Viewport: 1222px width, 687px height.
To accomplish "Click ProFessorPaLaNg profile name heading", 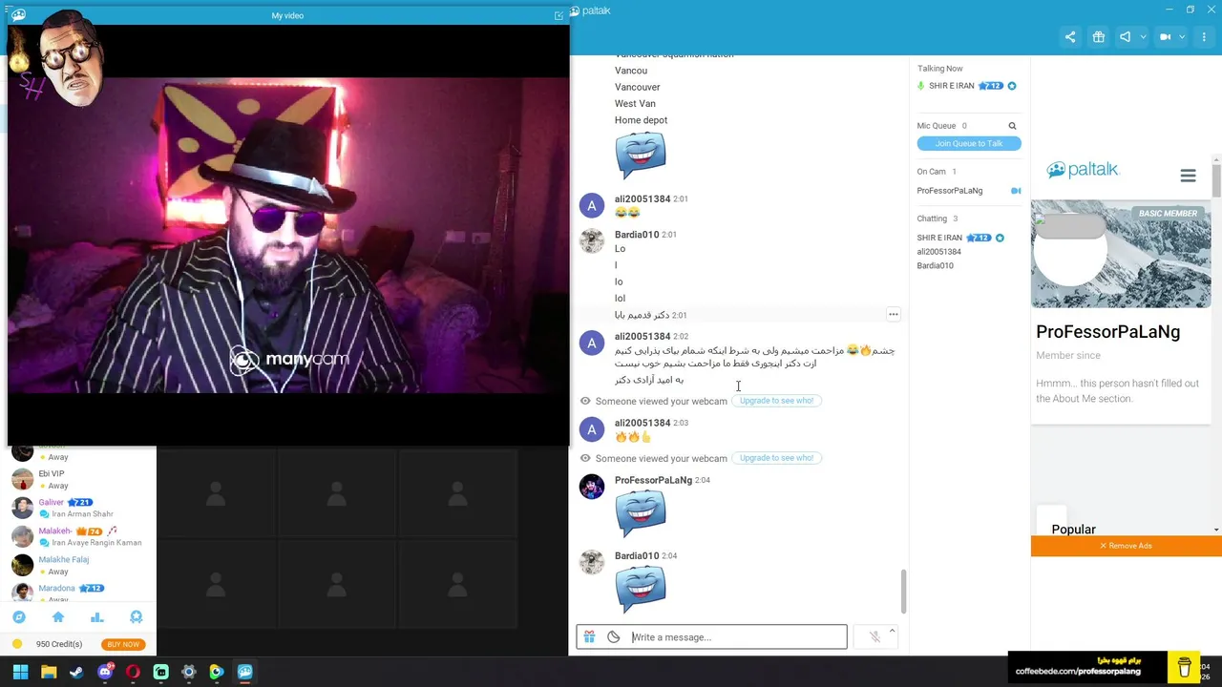I will [1107, 332].
